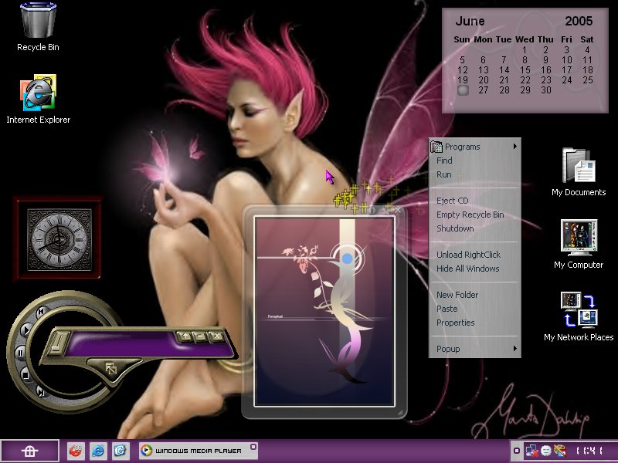Image resolution: width=618 pixels, height=463 pixels.
Task: Launch the Internet Explorer desktop icon
Action: pyautogui.click(x=38, y=99)
